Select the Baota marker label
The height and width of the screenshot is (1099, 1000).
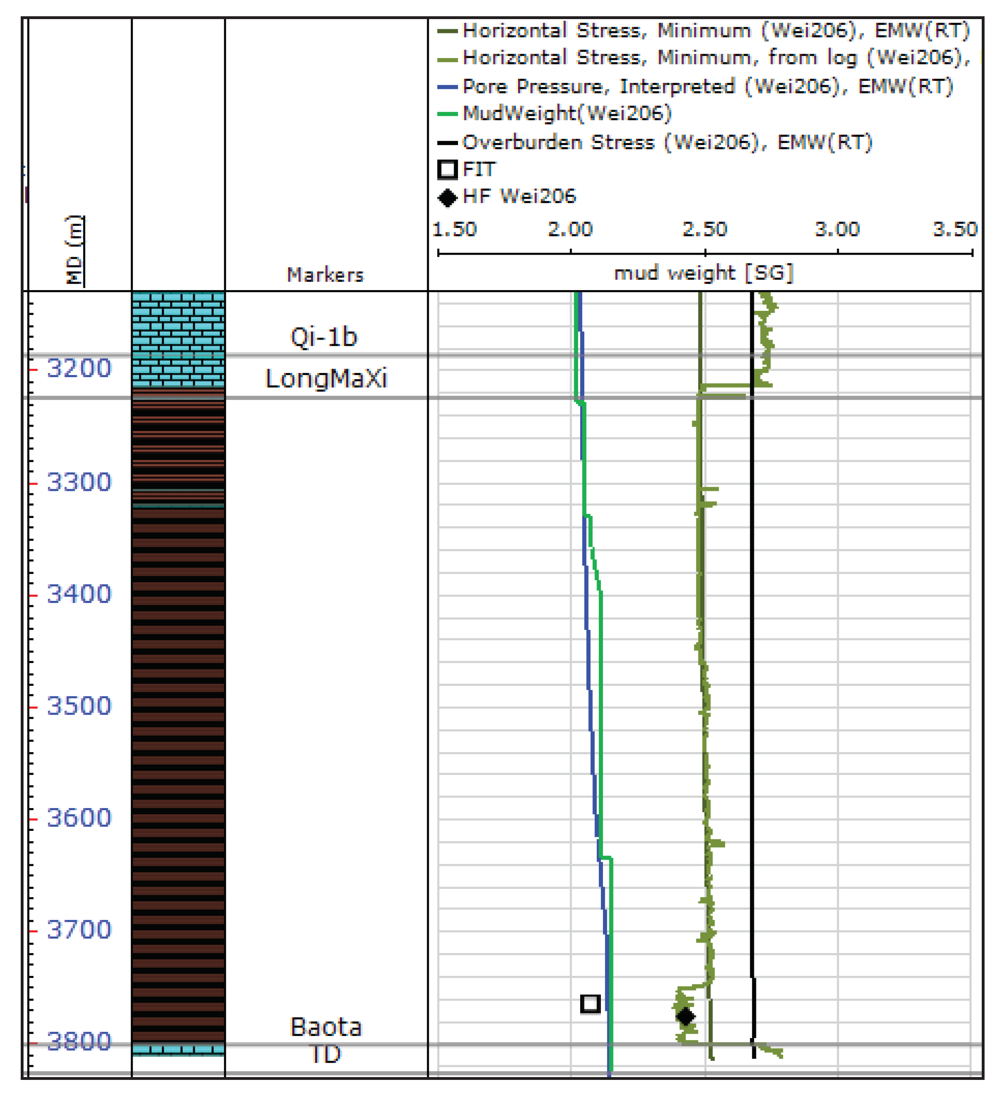[326, 1027]
